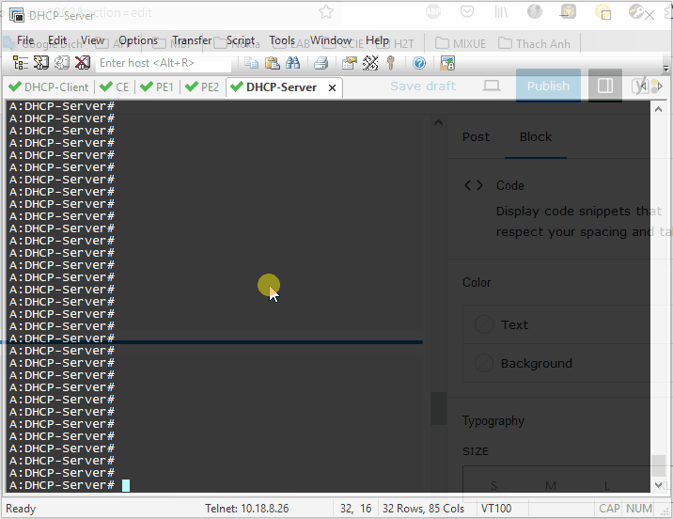Click the scroll tabs right arrow
This screenshot has width=673, height=519.
pyautogui.click(x=660, y=86)
